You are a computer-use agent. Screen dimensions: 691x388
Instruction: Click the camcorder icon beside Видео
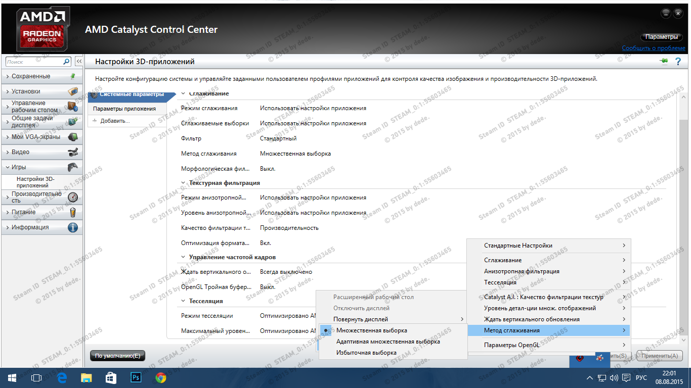click(73, 152)
